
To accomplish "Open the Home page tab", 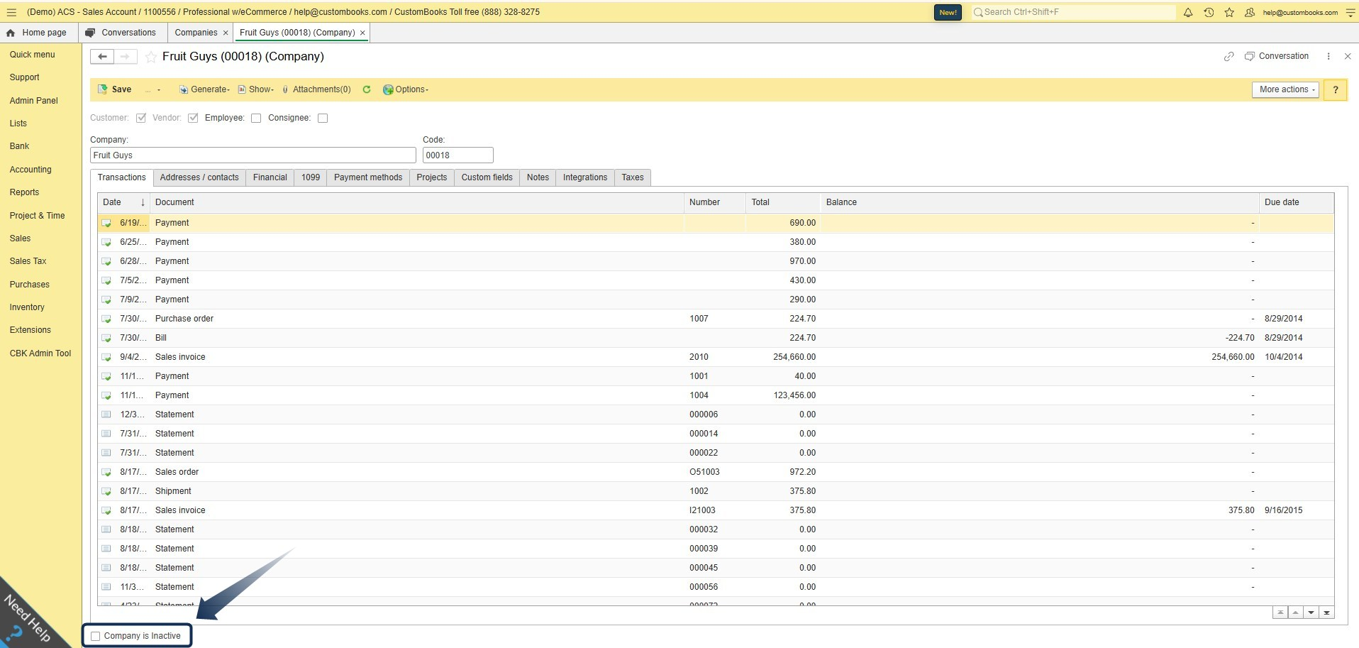I will pyautogui.click(x=37, y=33).
